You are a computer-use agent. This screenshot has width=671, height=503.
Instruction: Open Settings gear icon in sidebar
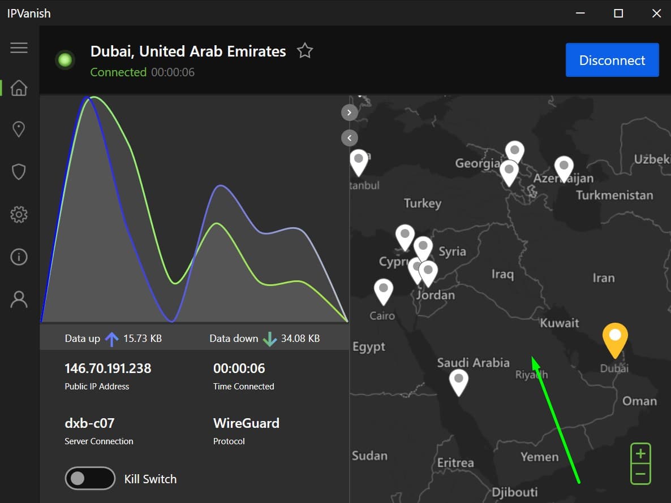click(19, 215)
